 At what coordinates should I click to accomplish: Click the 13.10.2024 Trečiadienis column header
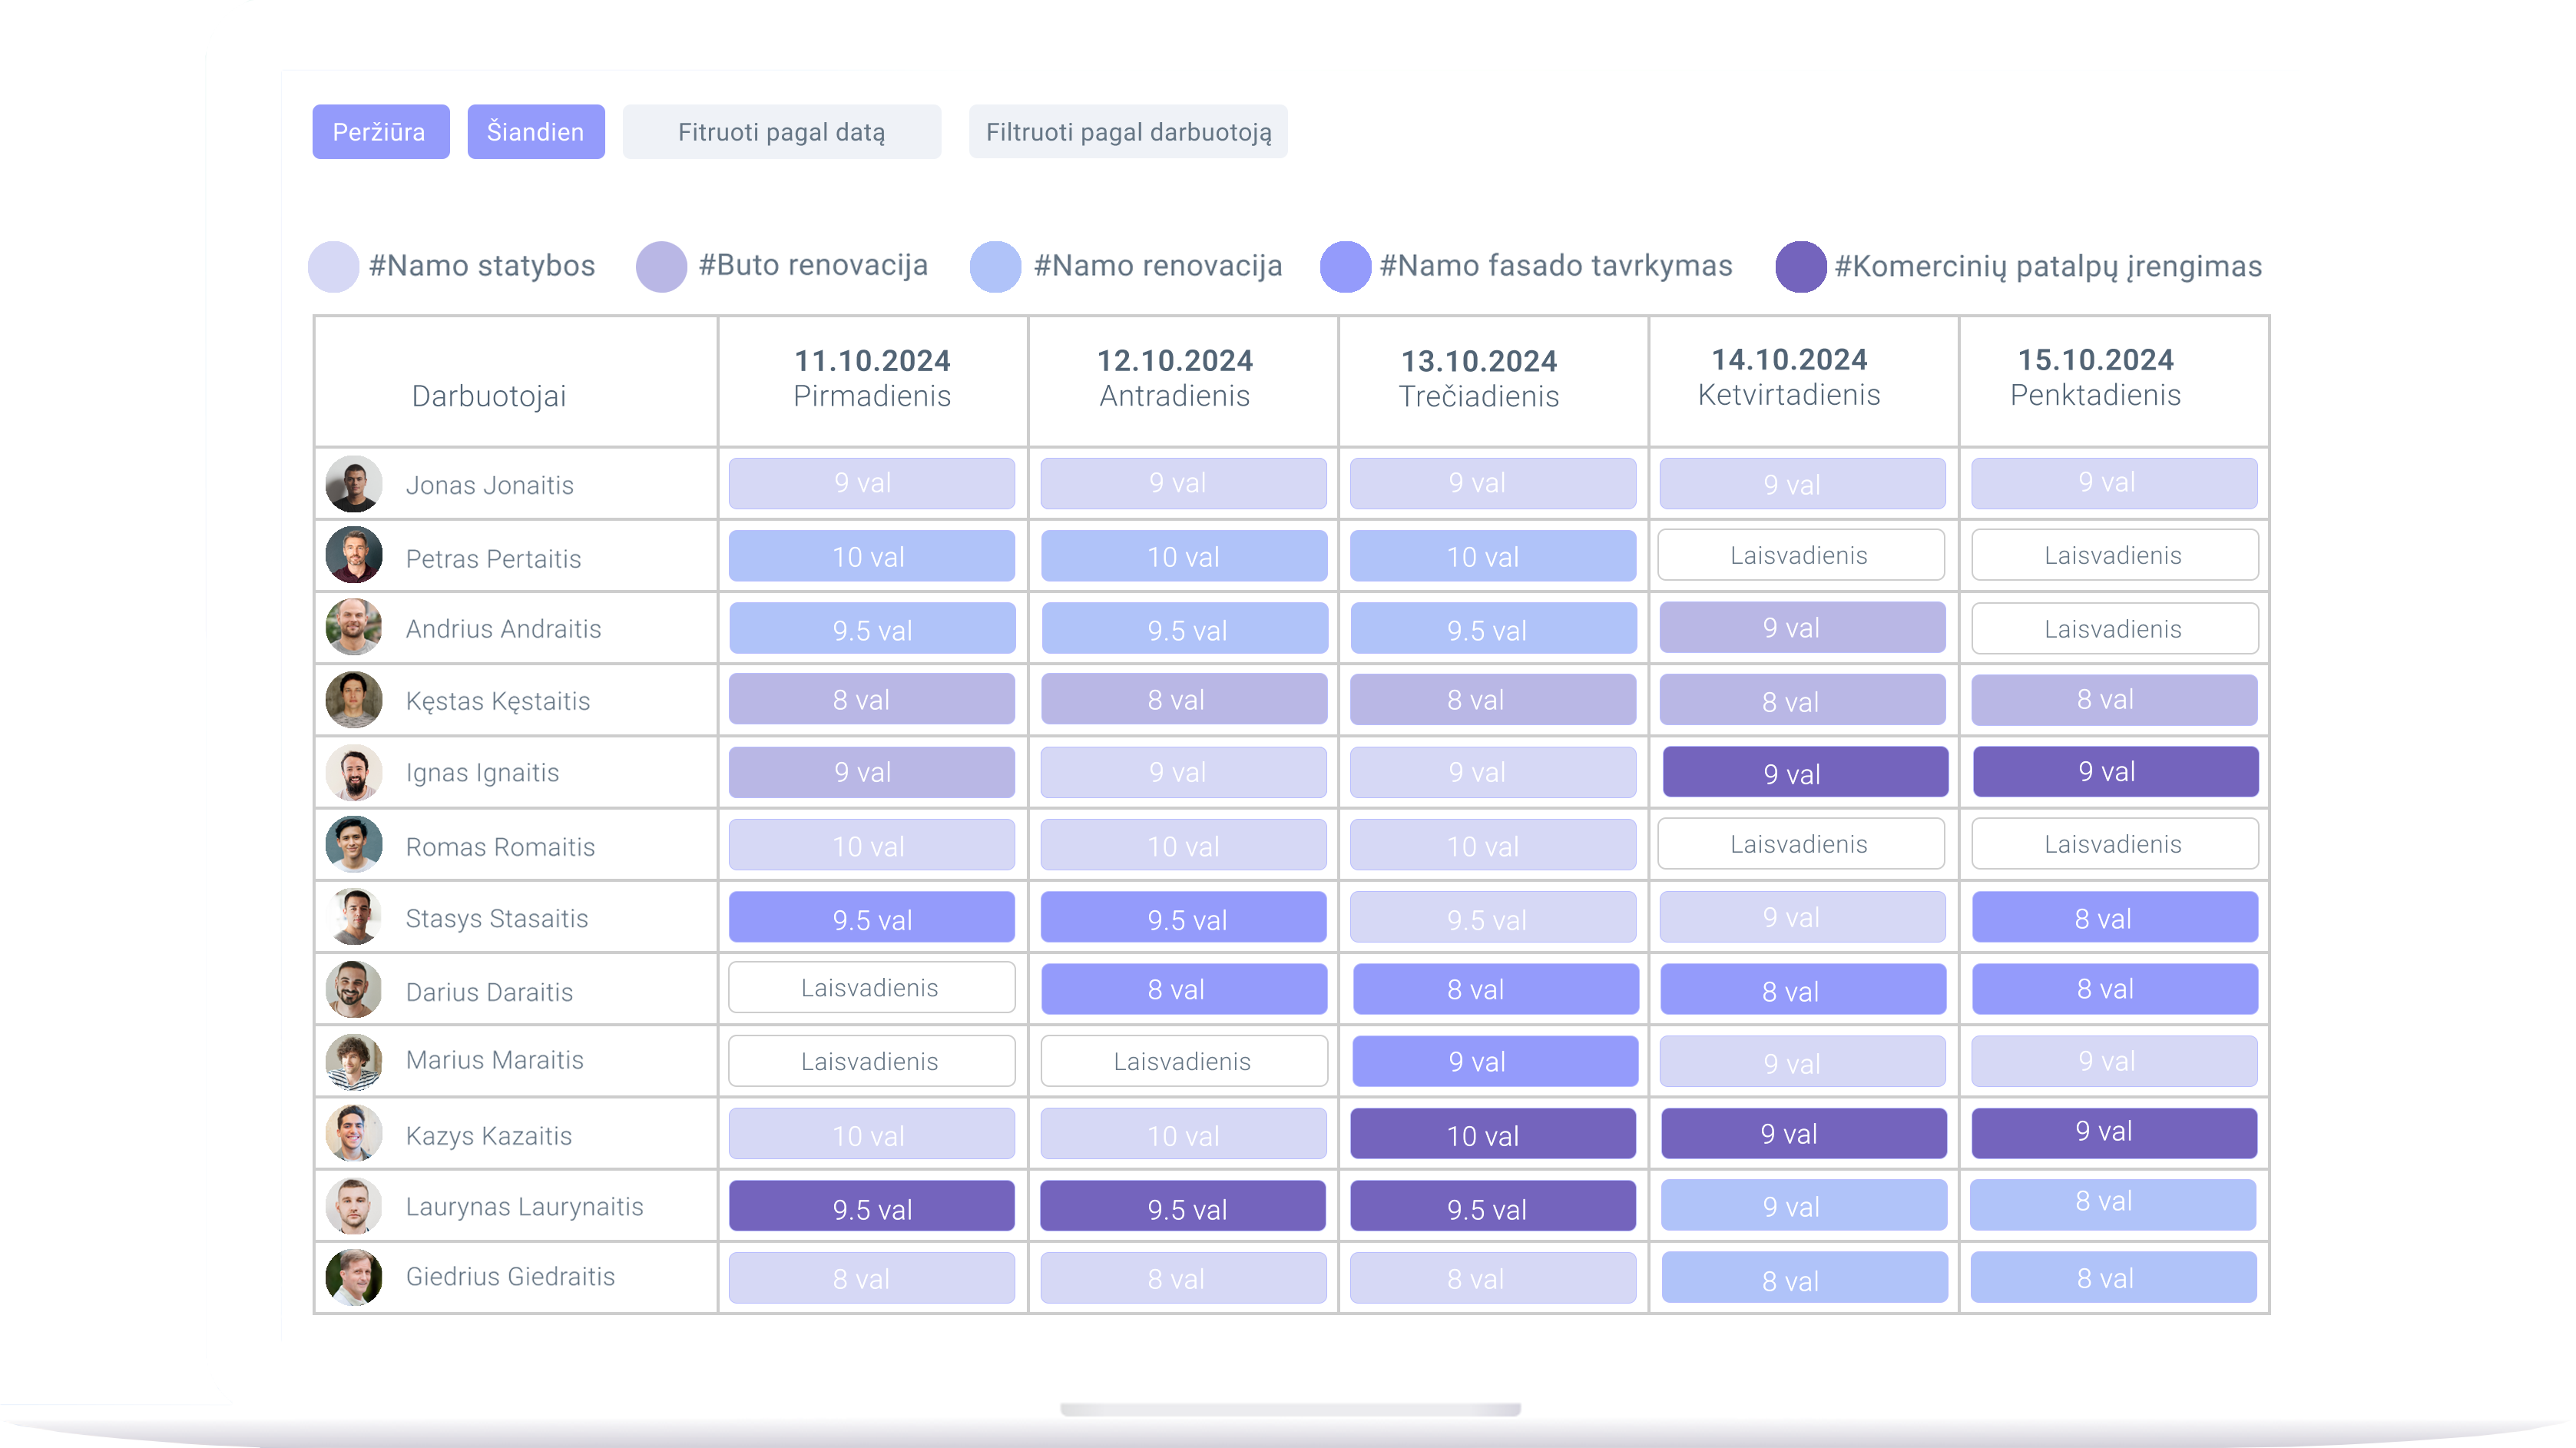(x=1478, y=379)
